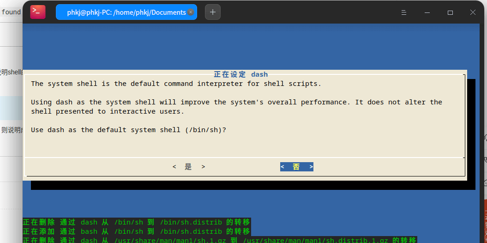
Task: Choose <是> to use dash as shell
Action: (188, 167)
